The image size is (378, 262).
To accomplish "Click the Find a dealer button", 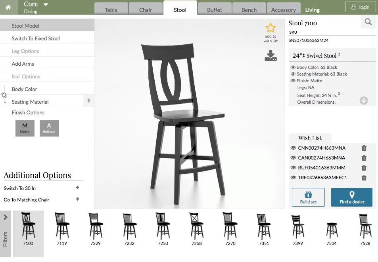I will pos(352,197).
